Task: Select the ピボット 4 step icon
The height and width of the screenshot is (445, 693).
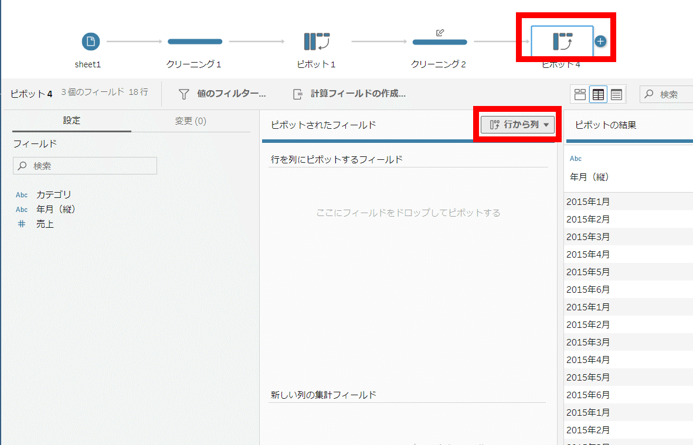Action: coord(562,42)
